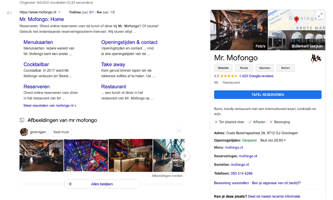Click Afbeeldingen melden
Screen dimensions: 333x200
point(167,176)
